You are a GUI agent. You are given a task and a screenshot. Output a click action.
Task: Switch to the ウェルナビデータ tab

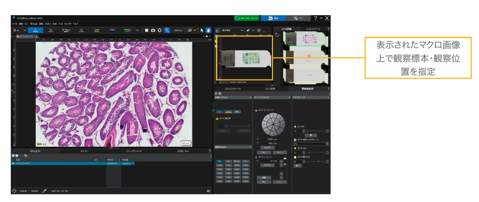pos(314,29)
